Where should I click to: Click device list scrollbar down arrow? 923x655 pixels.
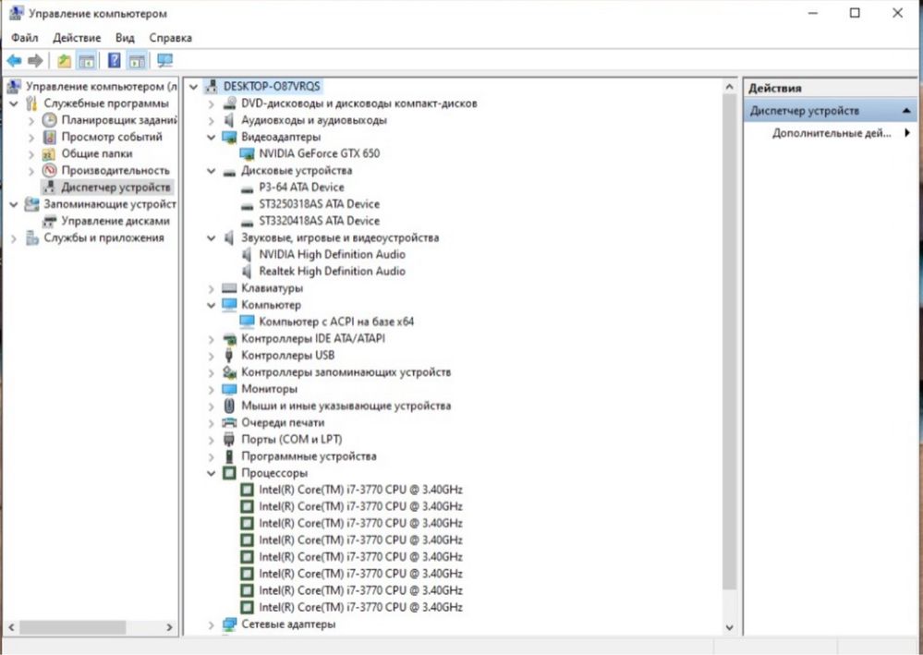coord(730,627)
